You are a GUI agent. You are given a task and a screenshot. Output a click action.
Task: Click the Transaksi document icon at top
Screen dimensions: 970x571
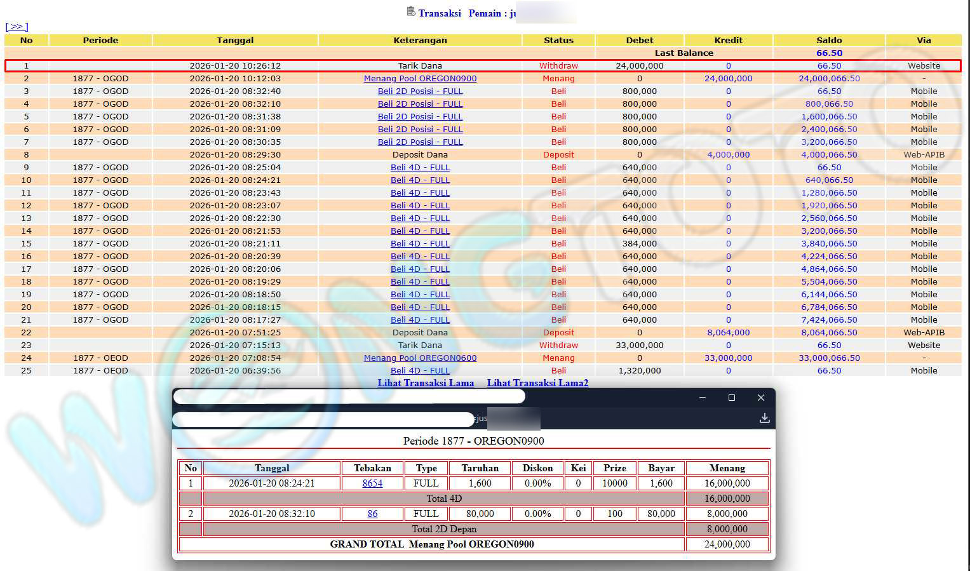click(411, 11)
